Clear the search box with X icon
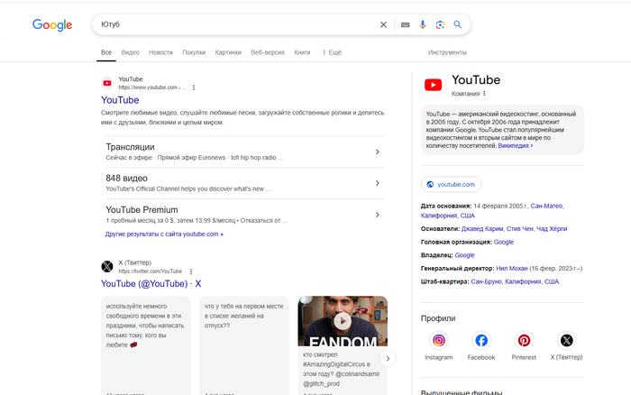The height and width of the screenshot is (395, 631). pos(383,24)
